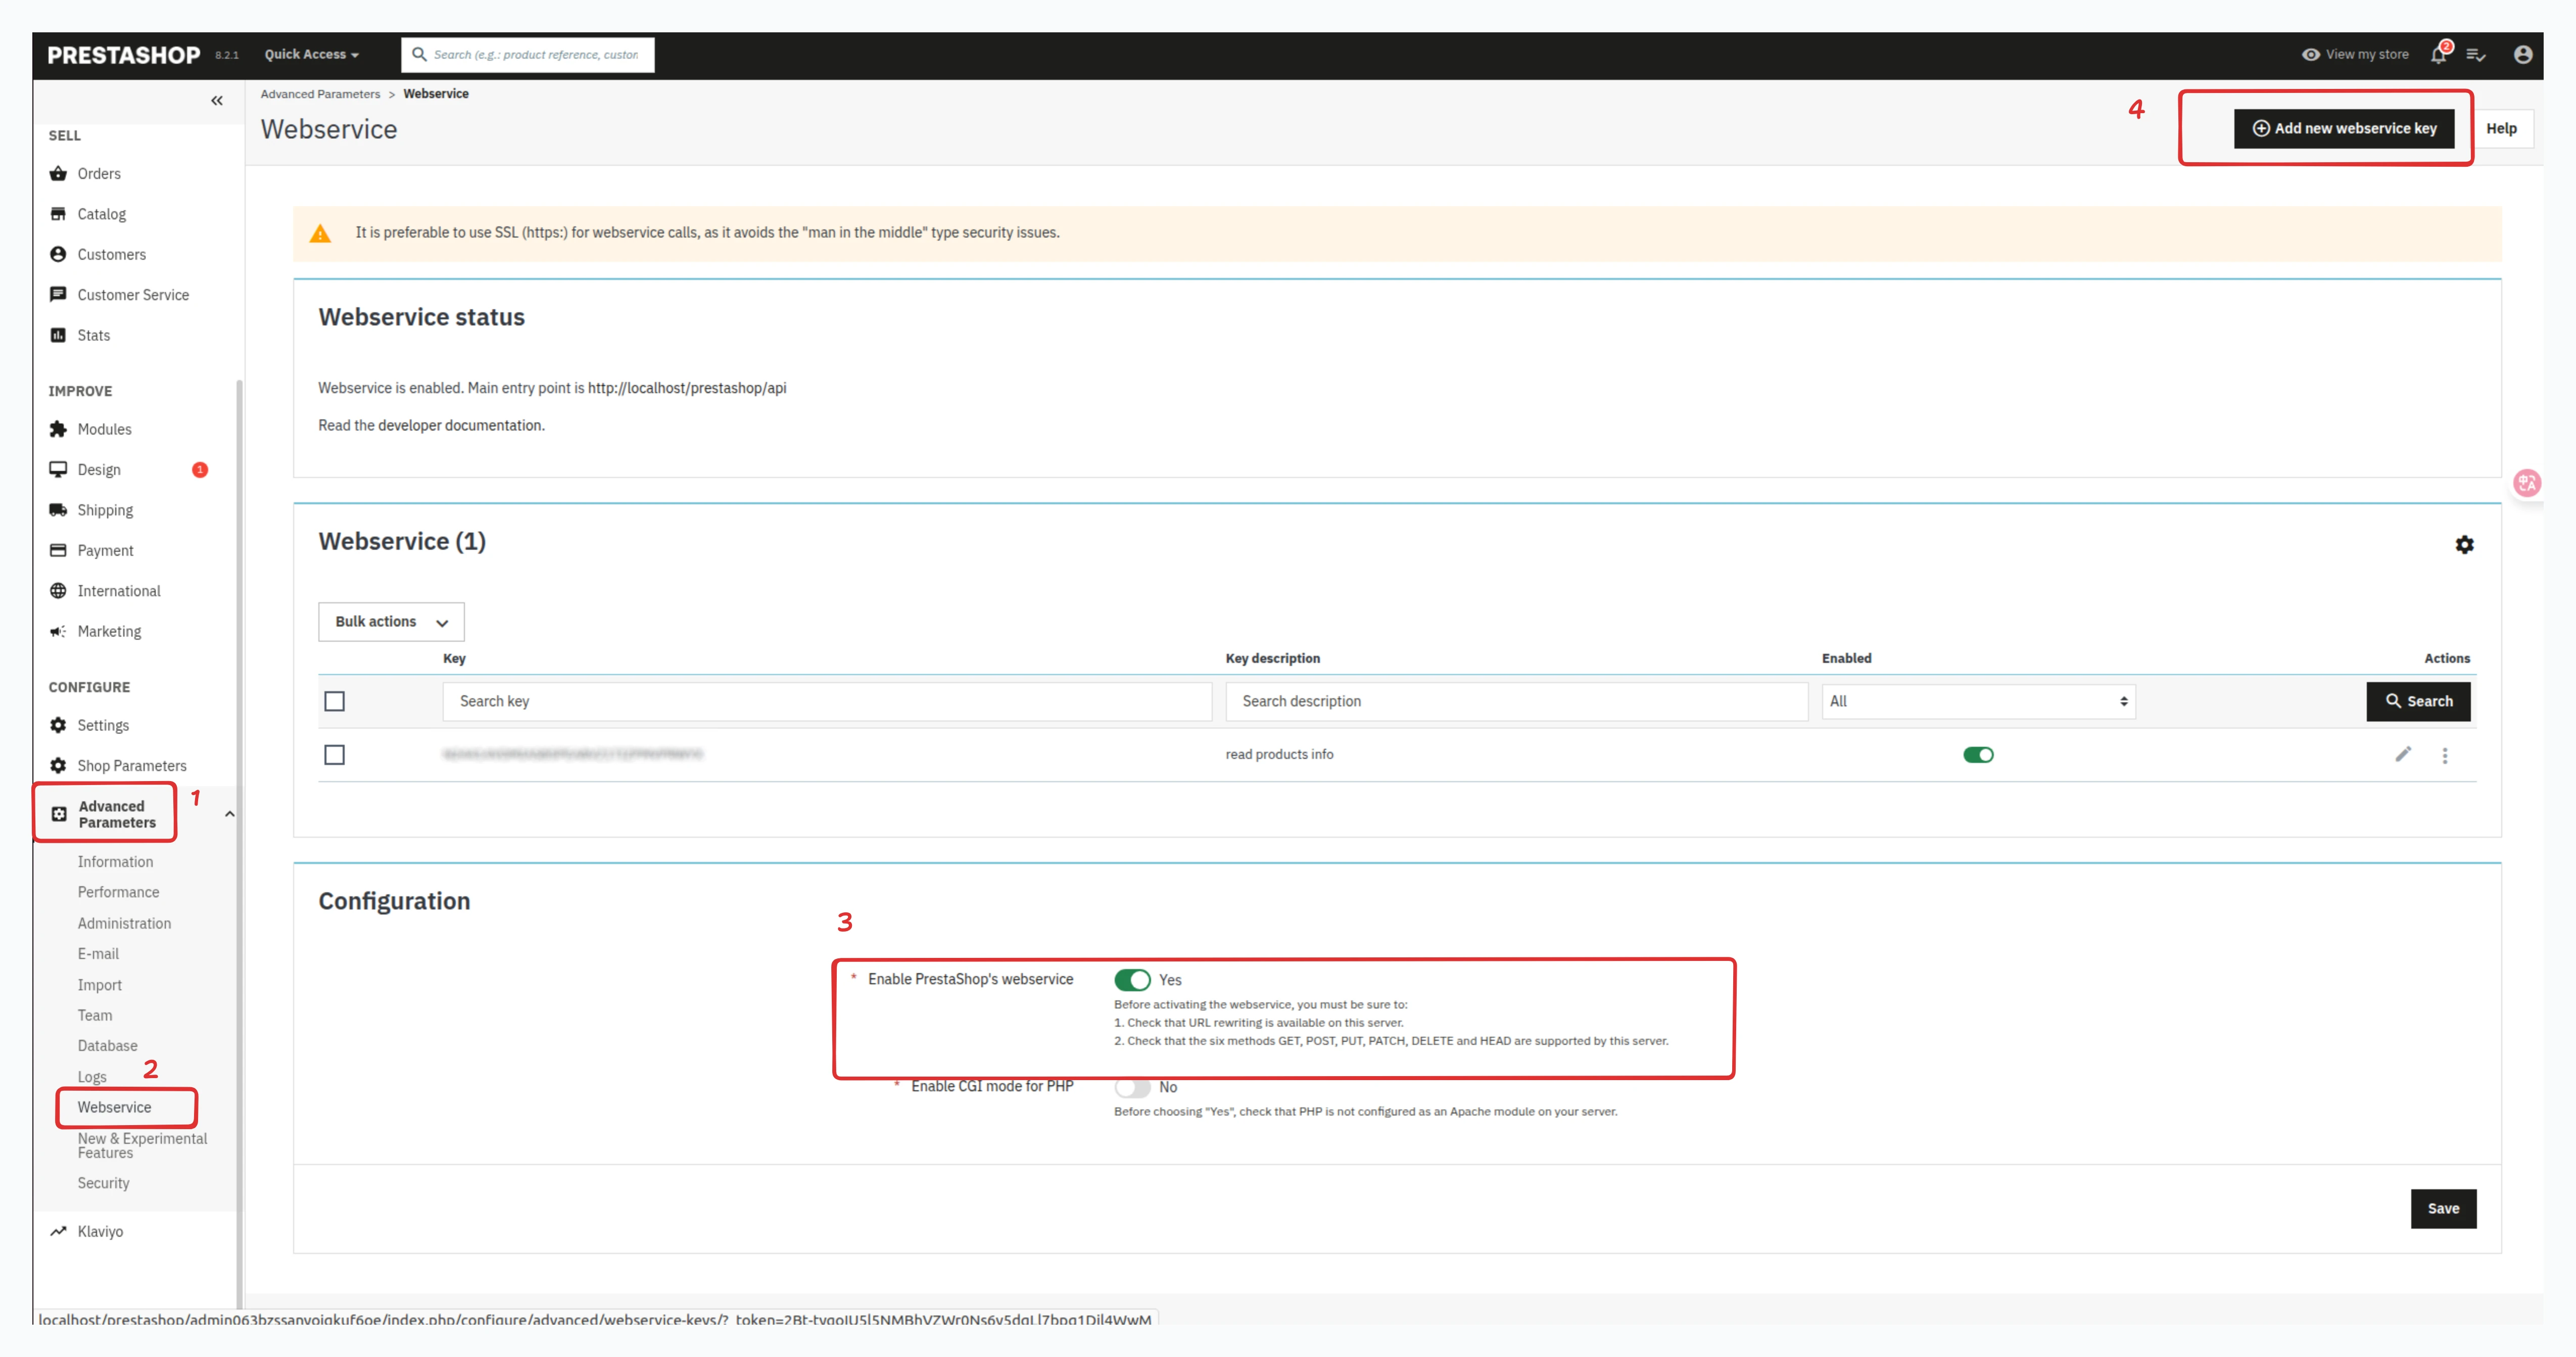The height and width of the screenshot is (1357, 2576).
Task: Open row actions three-dot menu
Action: click(x=2445, y=755)
